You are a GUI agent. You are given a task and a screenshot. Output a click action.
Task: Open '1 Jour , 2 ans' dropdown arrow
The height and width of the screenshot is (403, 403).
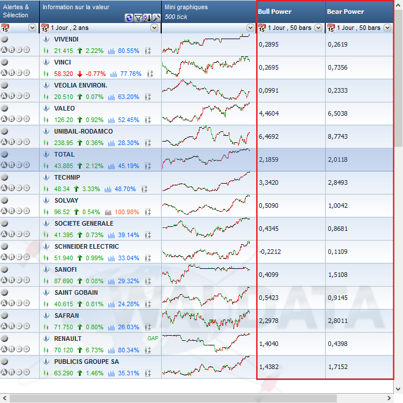(154, 28)
